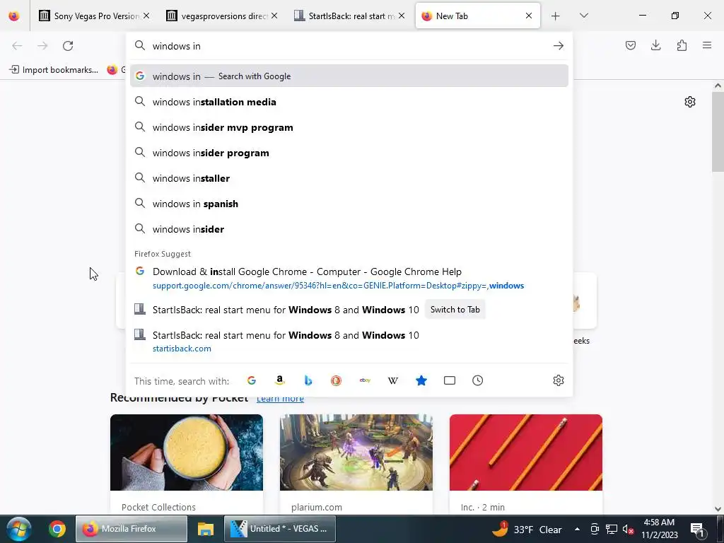This screenshot has height=543, width=724.
Task: Open the Pocket Collections story thumbnail
Action: [187, 452]
